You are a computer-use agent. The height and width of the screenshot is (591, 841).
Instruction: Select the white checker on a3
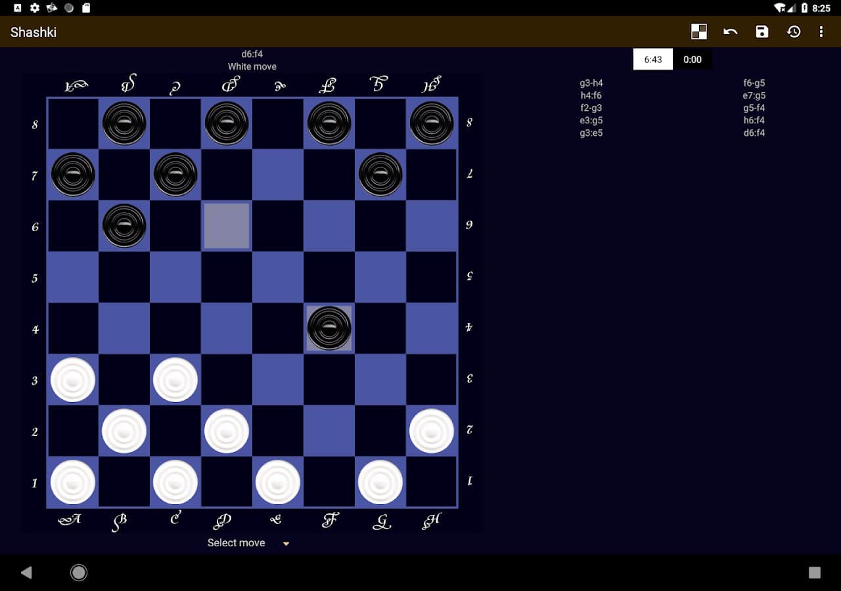click(73, 380)
